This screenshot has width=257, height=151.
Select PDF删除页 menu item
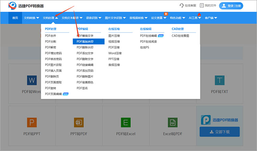coord(52,77)
